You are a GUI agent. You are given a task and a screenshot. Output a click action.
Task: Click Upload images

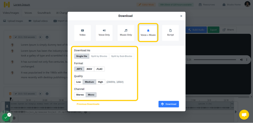click(x=13, y=21)
